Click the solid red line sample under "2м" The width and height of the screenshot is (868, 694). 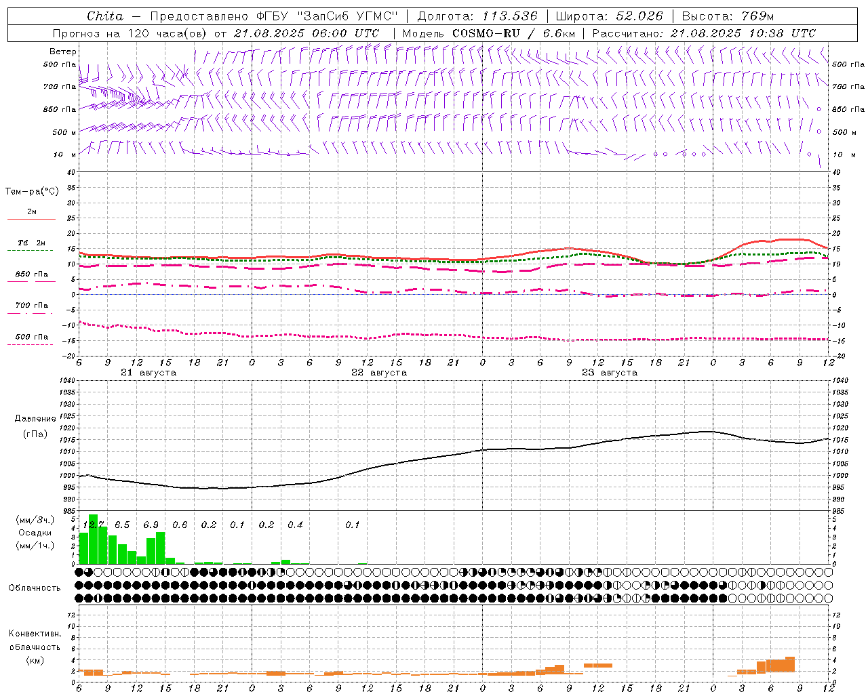coord(31,219)
